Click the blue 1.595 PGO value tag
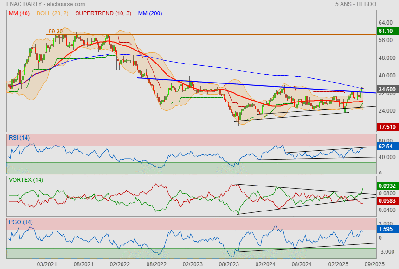This screenshot has width=399, height=269. tap(386, 229)
